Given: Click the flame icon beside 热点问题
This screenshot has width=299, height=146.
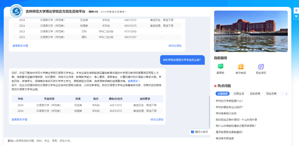Looking at the screenshot, I should (215, 86).
